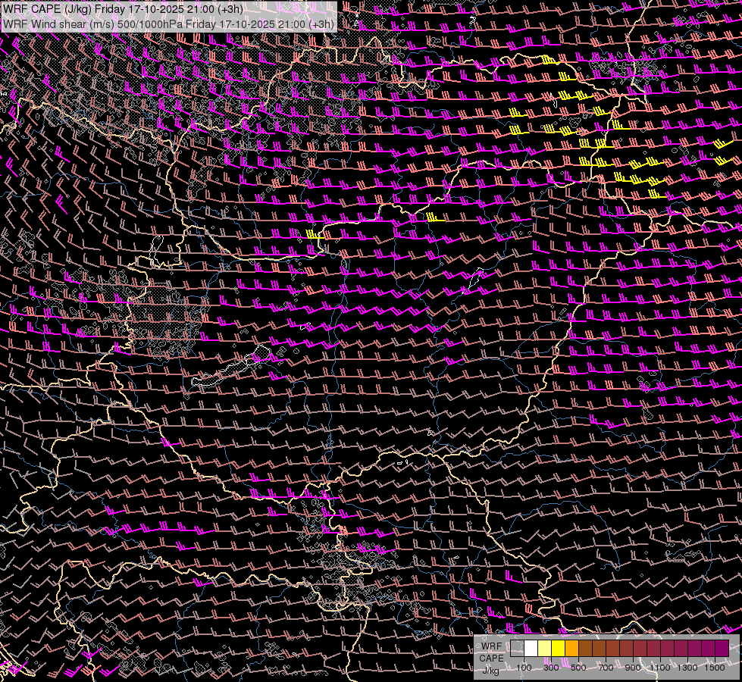742x682 pixels.
Task: Select the 900 tick label in legend
Action: pos(633,668)
